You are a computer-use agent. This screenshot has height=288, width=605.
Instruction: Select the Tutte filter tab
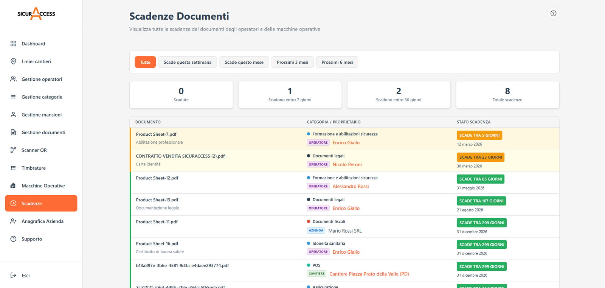pos(145,62)
